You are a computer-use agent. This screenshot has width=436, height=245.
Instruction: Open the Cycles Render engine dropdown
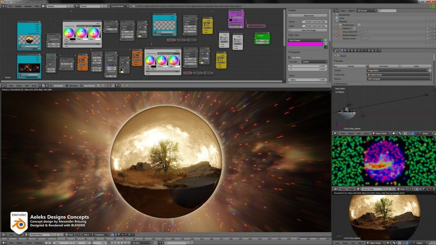pos(120,6)
